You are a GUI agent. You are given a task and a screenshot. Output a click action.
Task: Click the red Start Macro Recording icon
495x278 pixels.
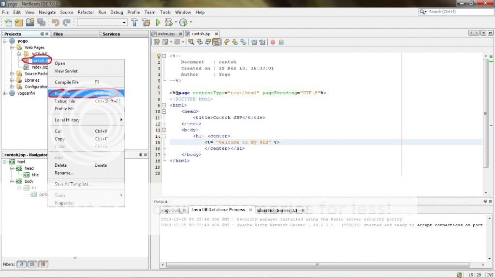pyautogui.click(x=273, y=42)
